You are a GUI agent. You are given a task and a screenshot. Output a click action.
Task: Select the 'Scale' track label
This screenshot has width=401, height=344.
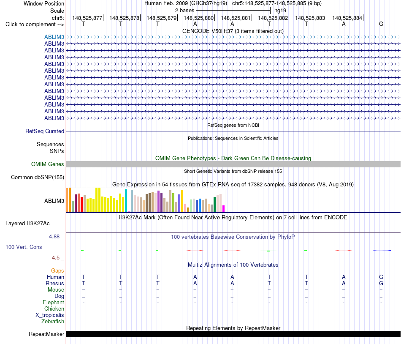point(57,11)
